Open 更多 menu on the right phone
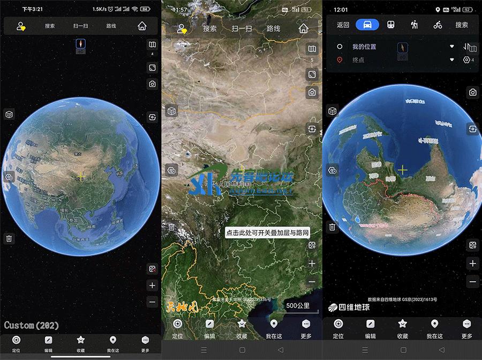 tap(466, 327)
